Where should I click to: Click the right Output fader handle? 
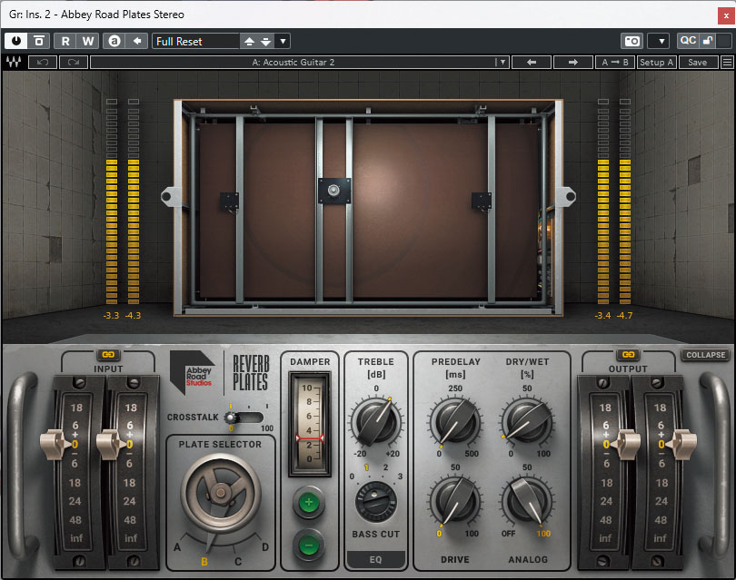(x=681, y=444)
